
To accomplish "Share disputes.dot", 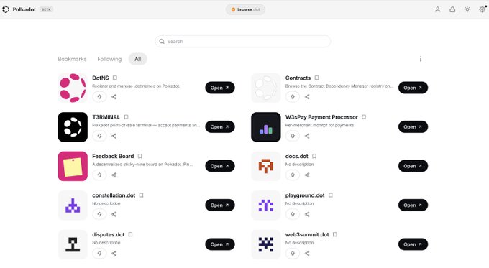I will pyautogui.click(x=114, y=254).
